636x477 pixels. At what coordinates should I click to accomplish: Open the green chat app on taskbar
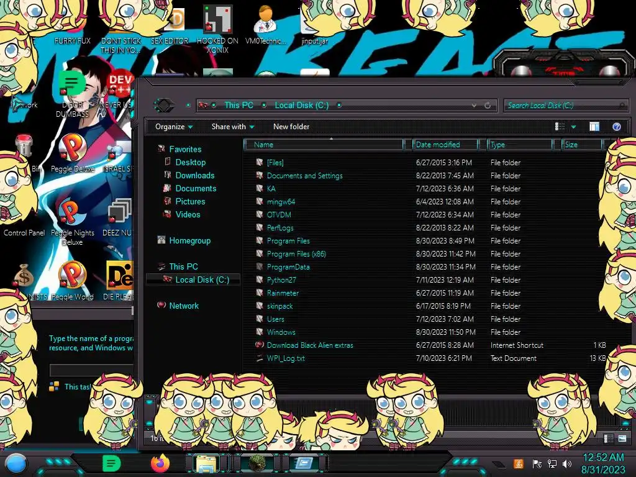(x=111, y=463)
